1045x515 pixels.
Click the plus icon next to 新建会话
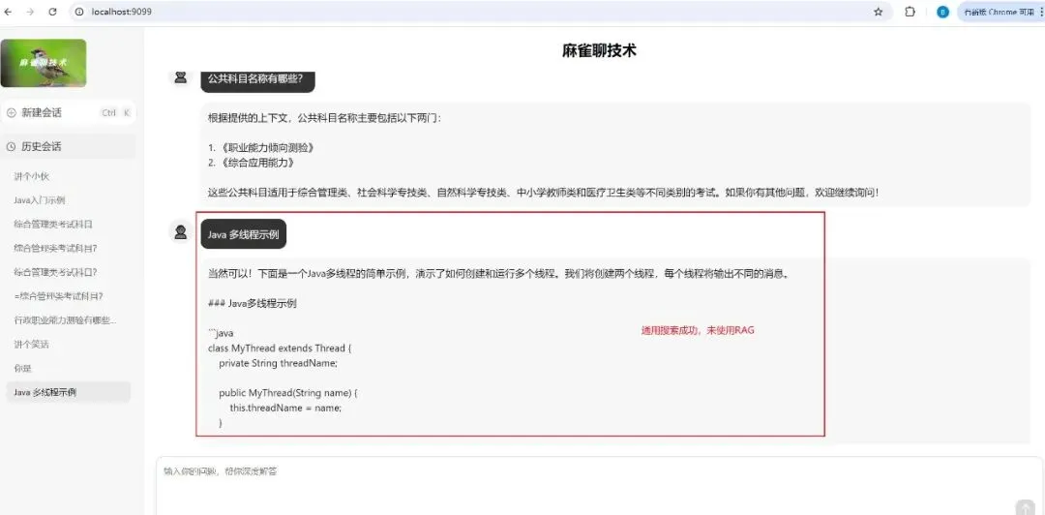pyautogui.click(x=12, y=112)
